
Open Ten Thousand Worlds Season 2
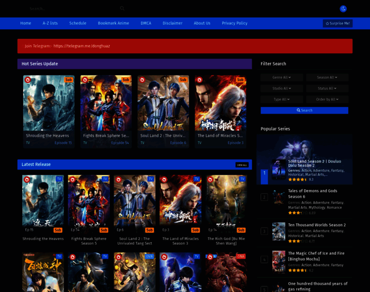pyautogui.click(x=316, y=225)
